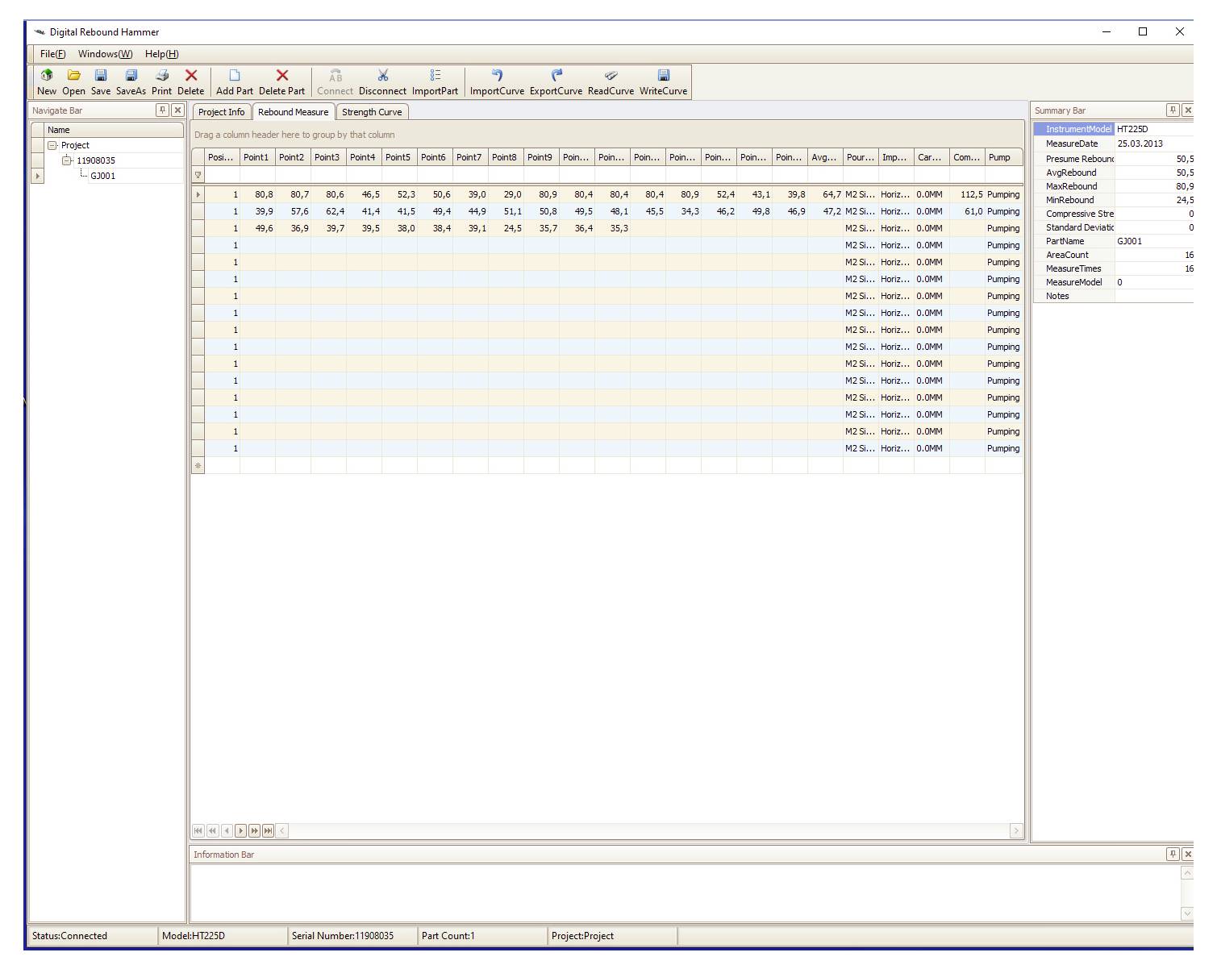Screen dimensions: 1217x969
Task: Collapse the 11908035 tree node
Action: pos(67,160)
